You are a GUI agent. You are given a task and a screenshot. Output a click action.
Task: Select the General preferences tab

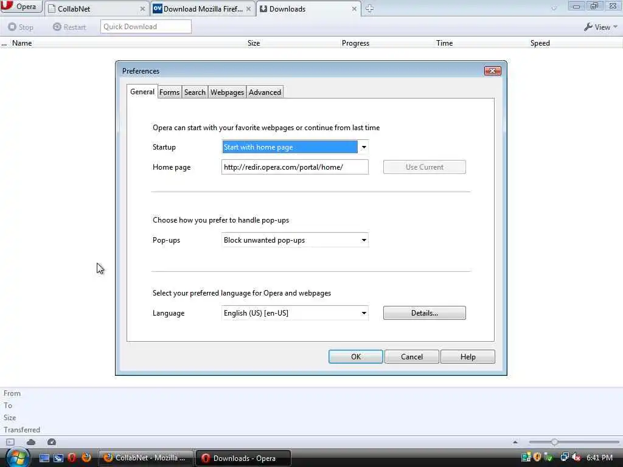coord(142,92)
